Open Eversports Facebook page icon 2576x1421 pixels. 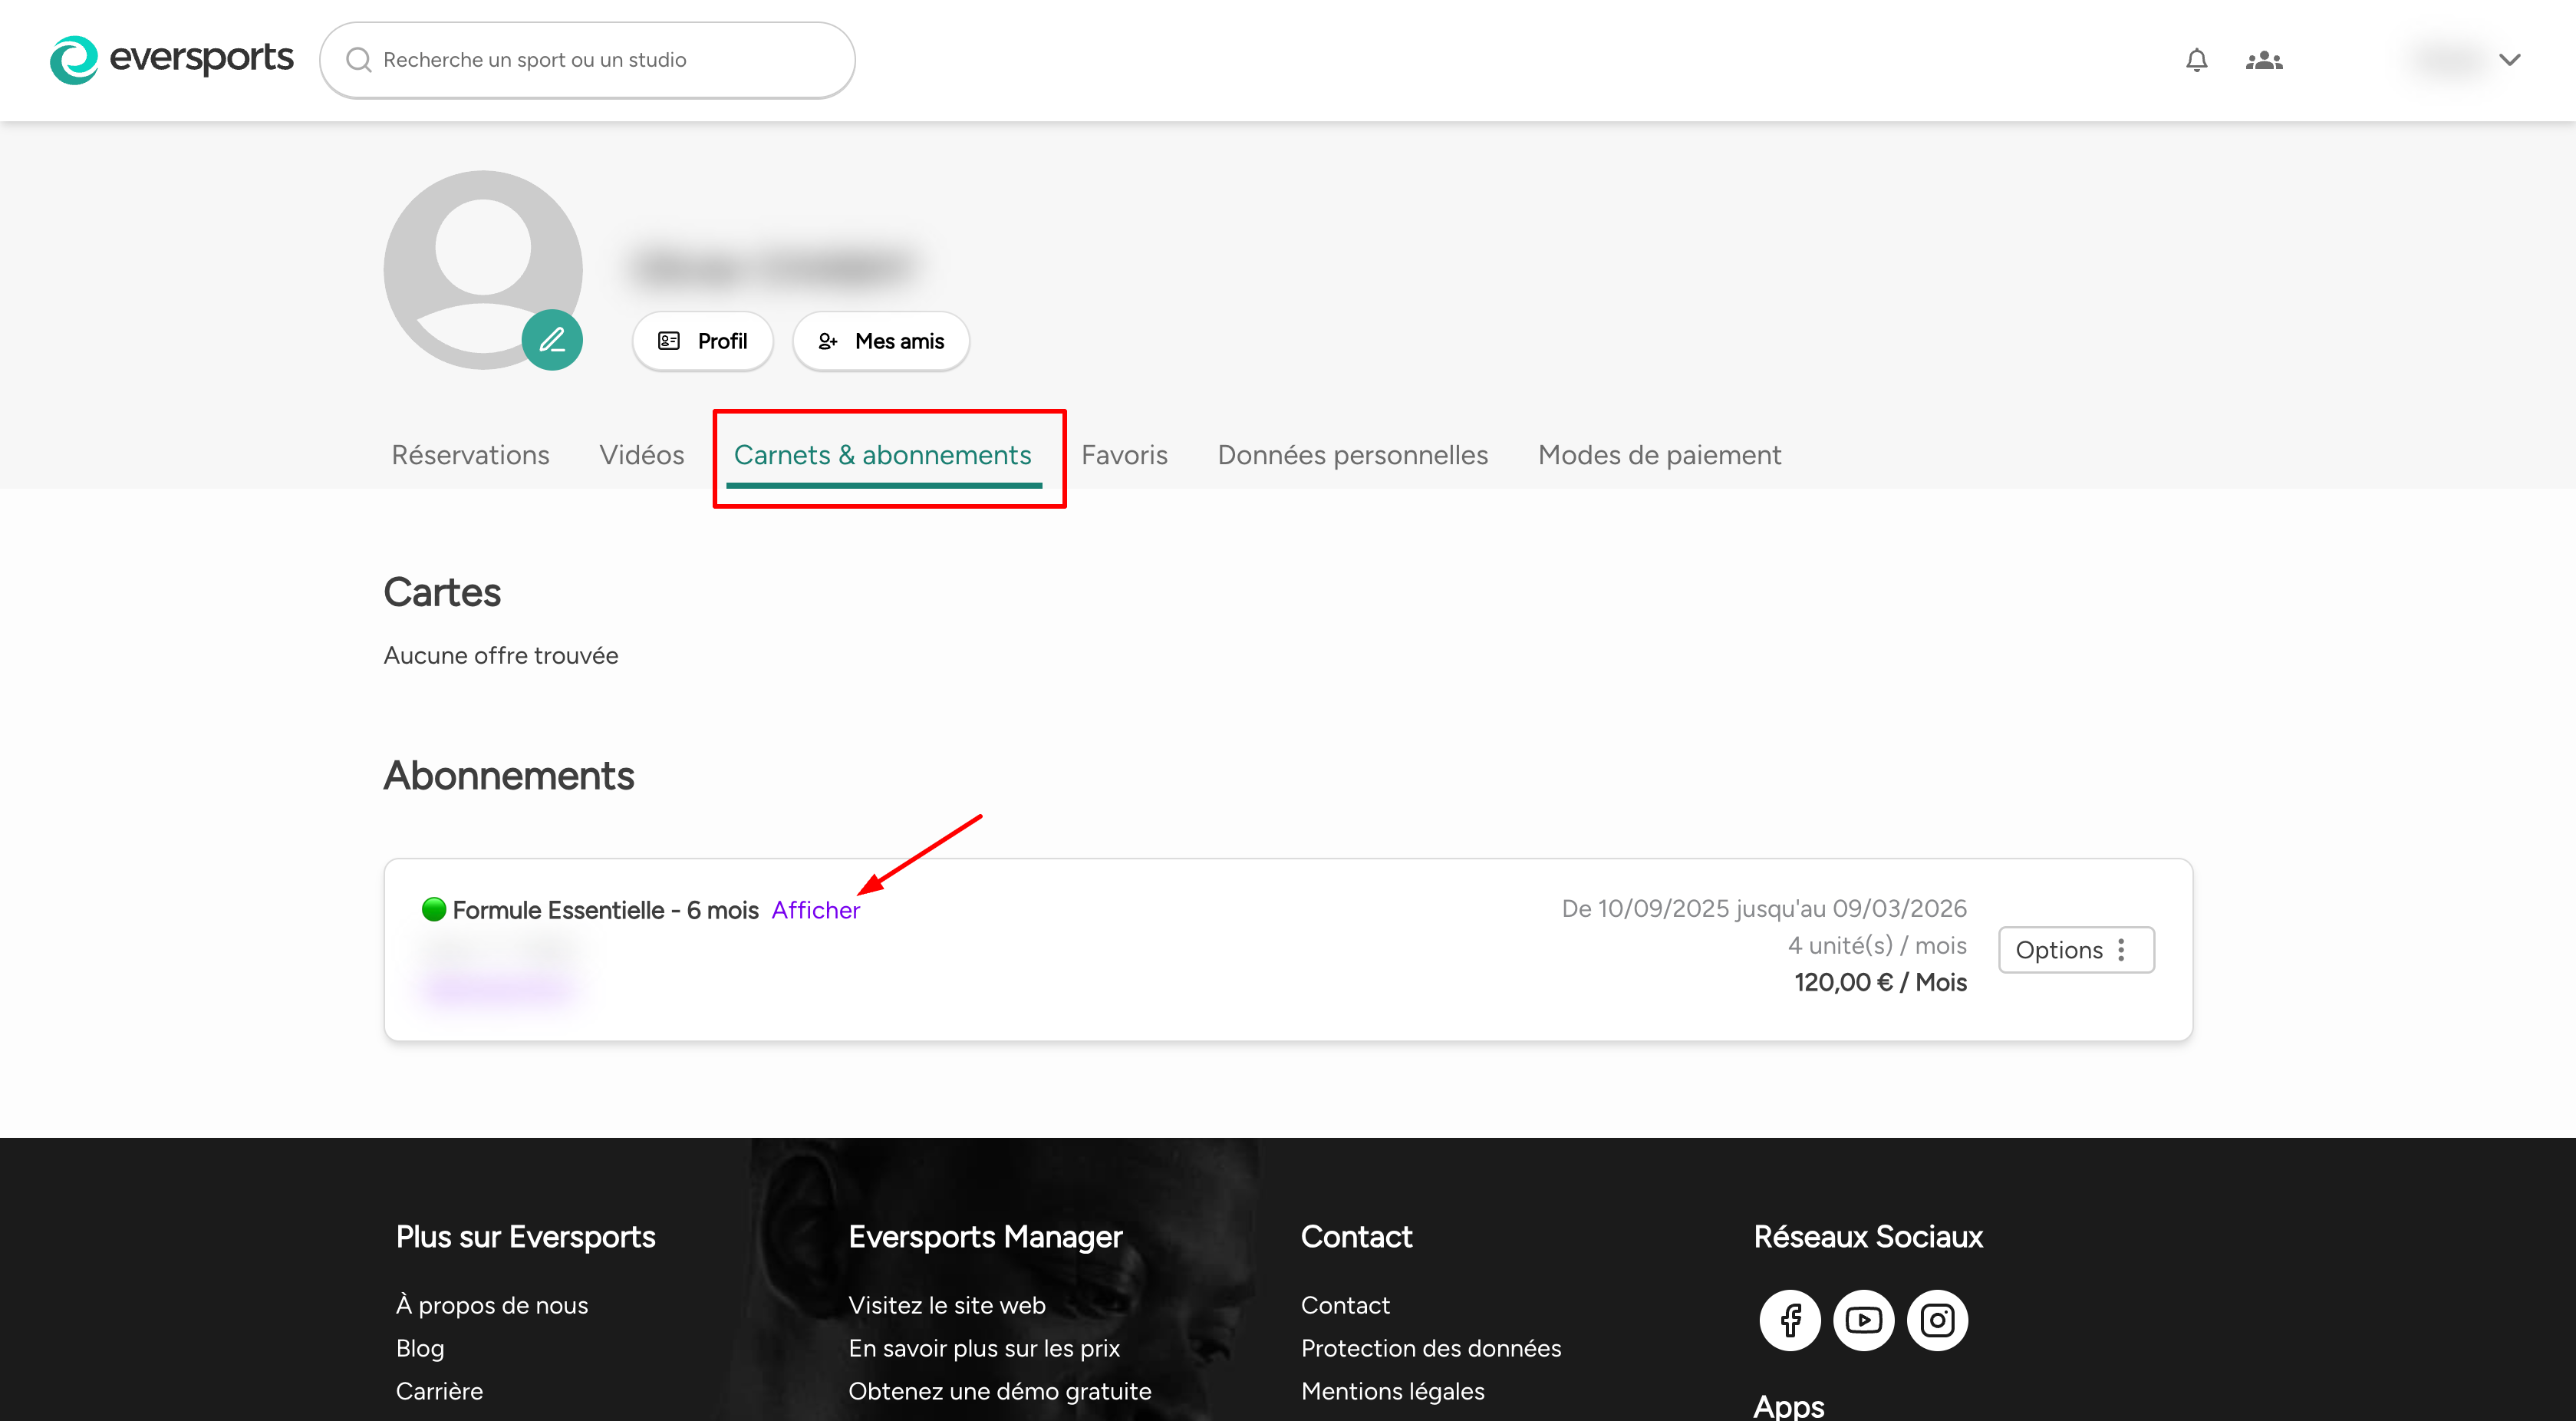pyautogui.click(x=1790, y=1320)
